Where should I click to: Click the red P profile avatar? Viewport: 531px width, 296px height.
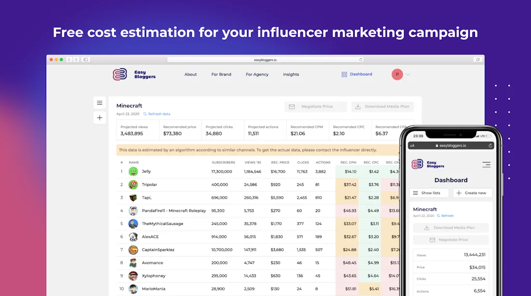tap(397, 75)
